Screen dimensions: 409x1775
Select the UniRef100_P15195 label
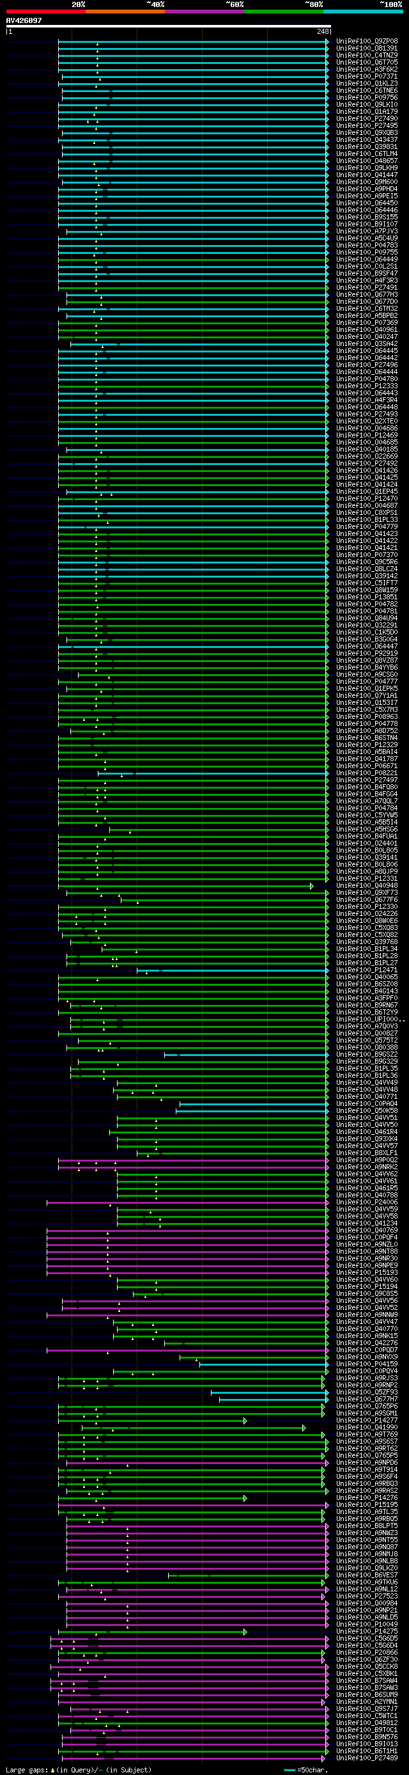click(366, 1504)
